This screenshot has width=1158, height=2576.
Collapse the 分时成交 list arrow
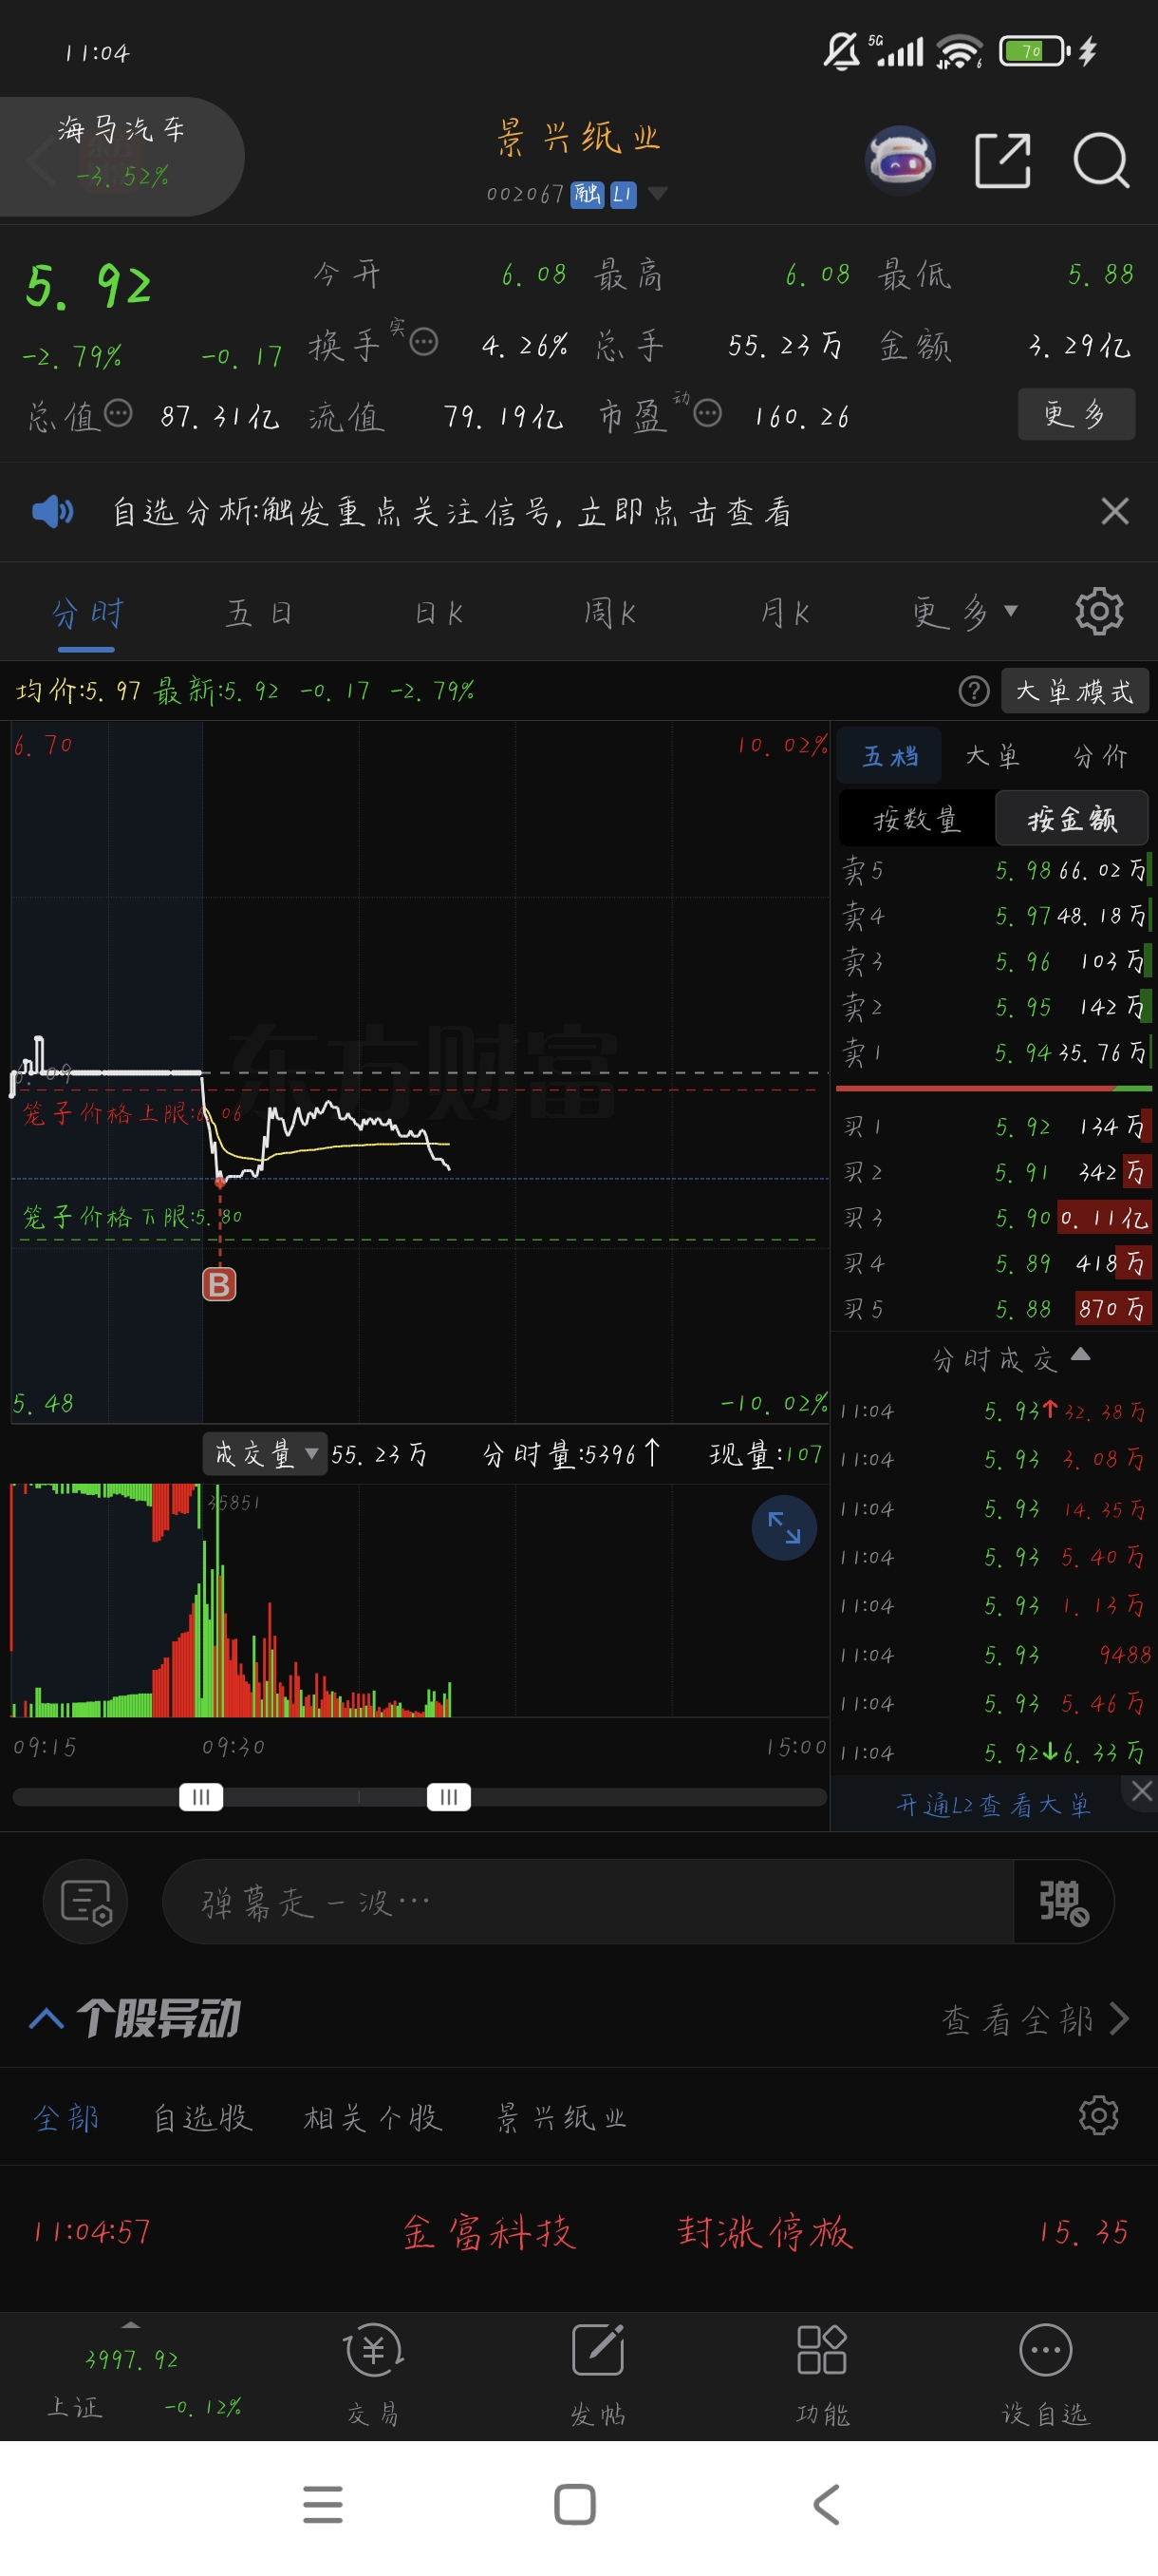(x=1080, y=1355)
